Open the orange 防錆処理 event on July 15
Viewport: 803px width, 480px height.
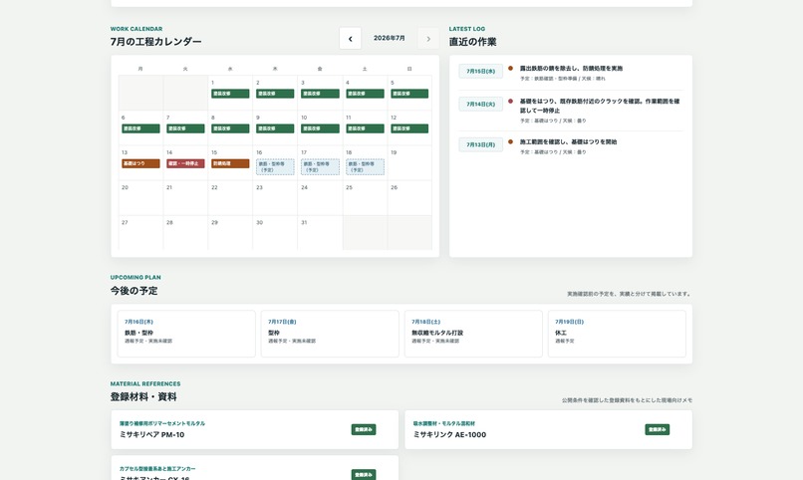point(230,163)
